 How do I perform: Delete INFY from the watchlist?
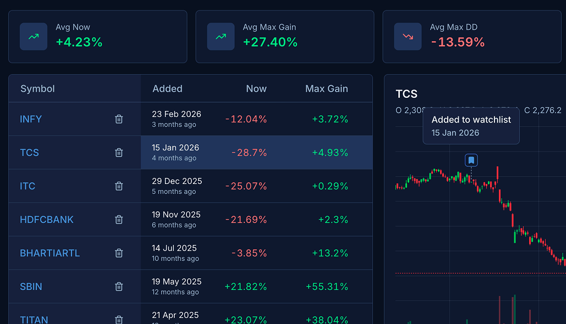(119, 119)
